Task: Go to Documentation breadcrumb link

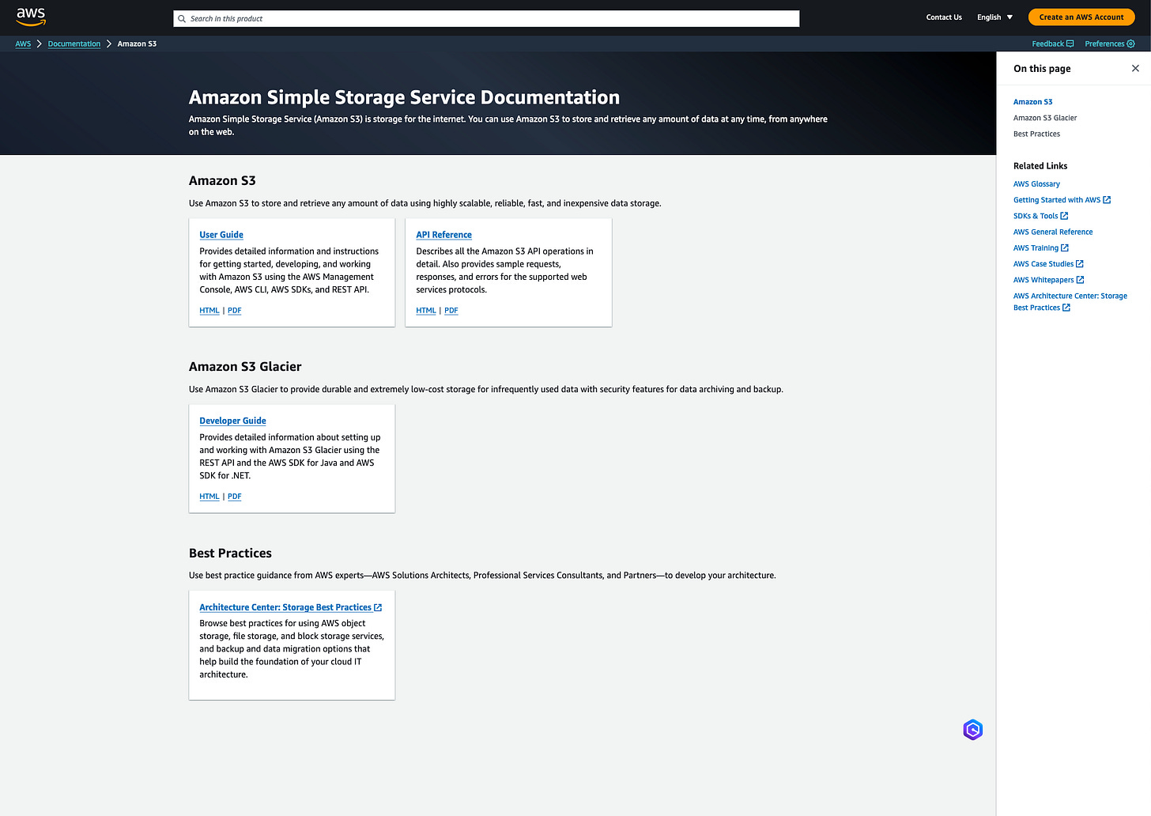Action: pos(74,43)
